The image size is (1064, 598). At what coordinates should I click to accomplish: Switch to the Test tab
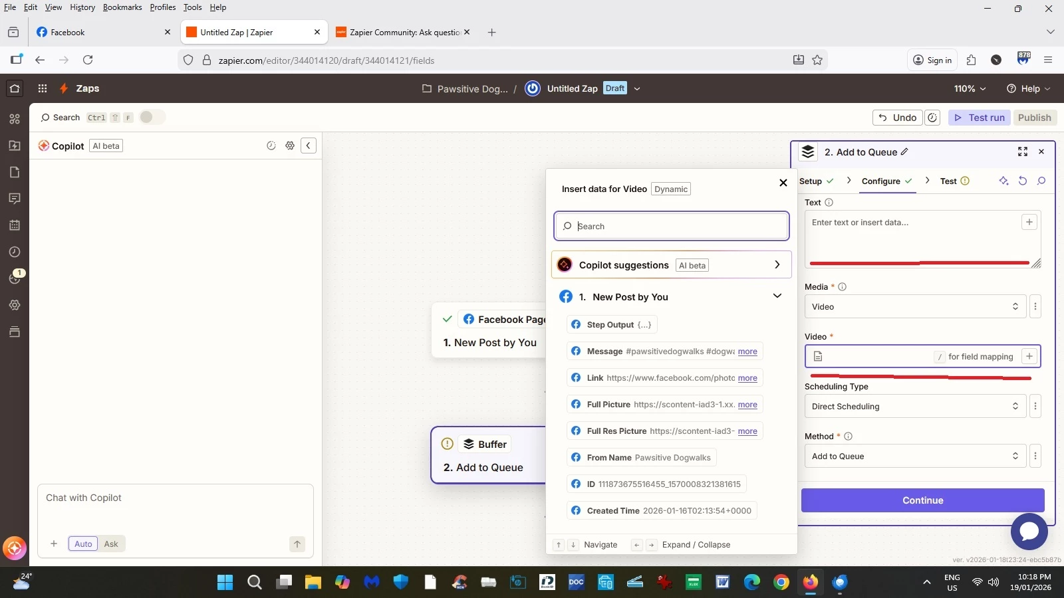coord(955,181)
